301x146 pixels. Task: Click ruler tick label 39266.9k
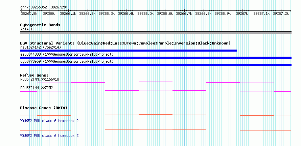point(223,13)
